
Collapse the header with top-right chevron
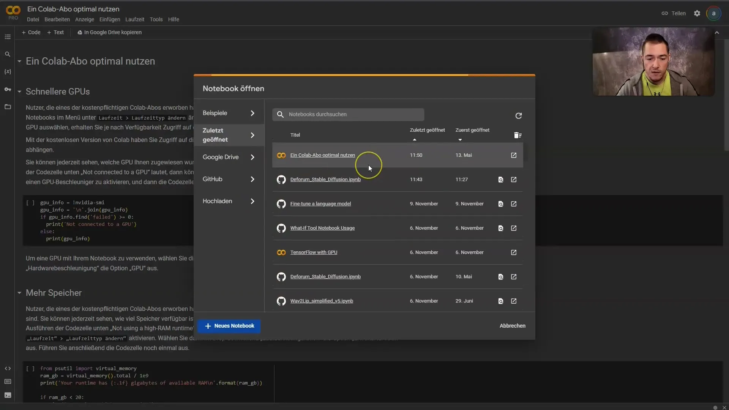(x=717, y=33)
